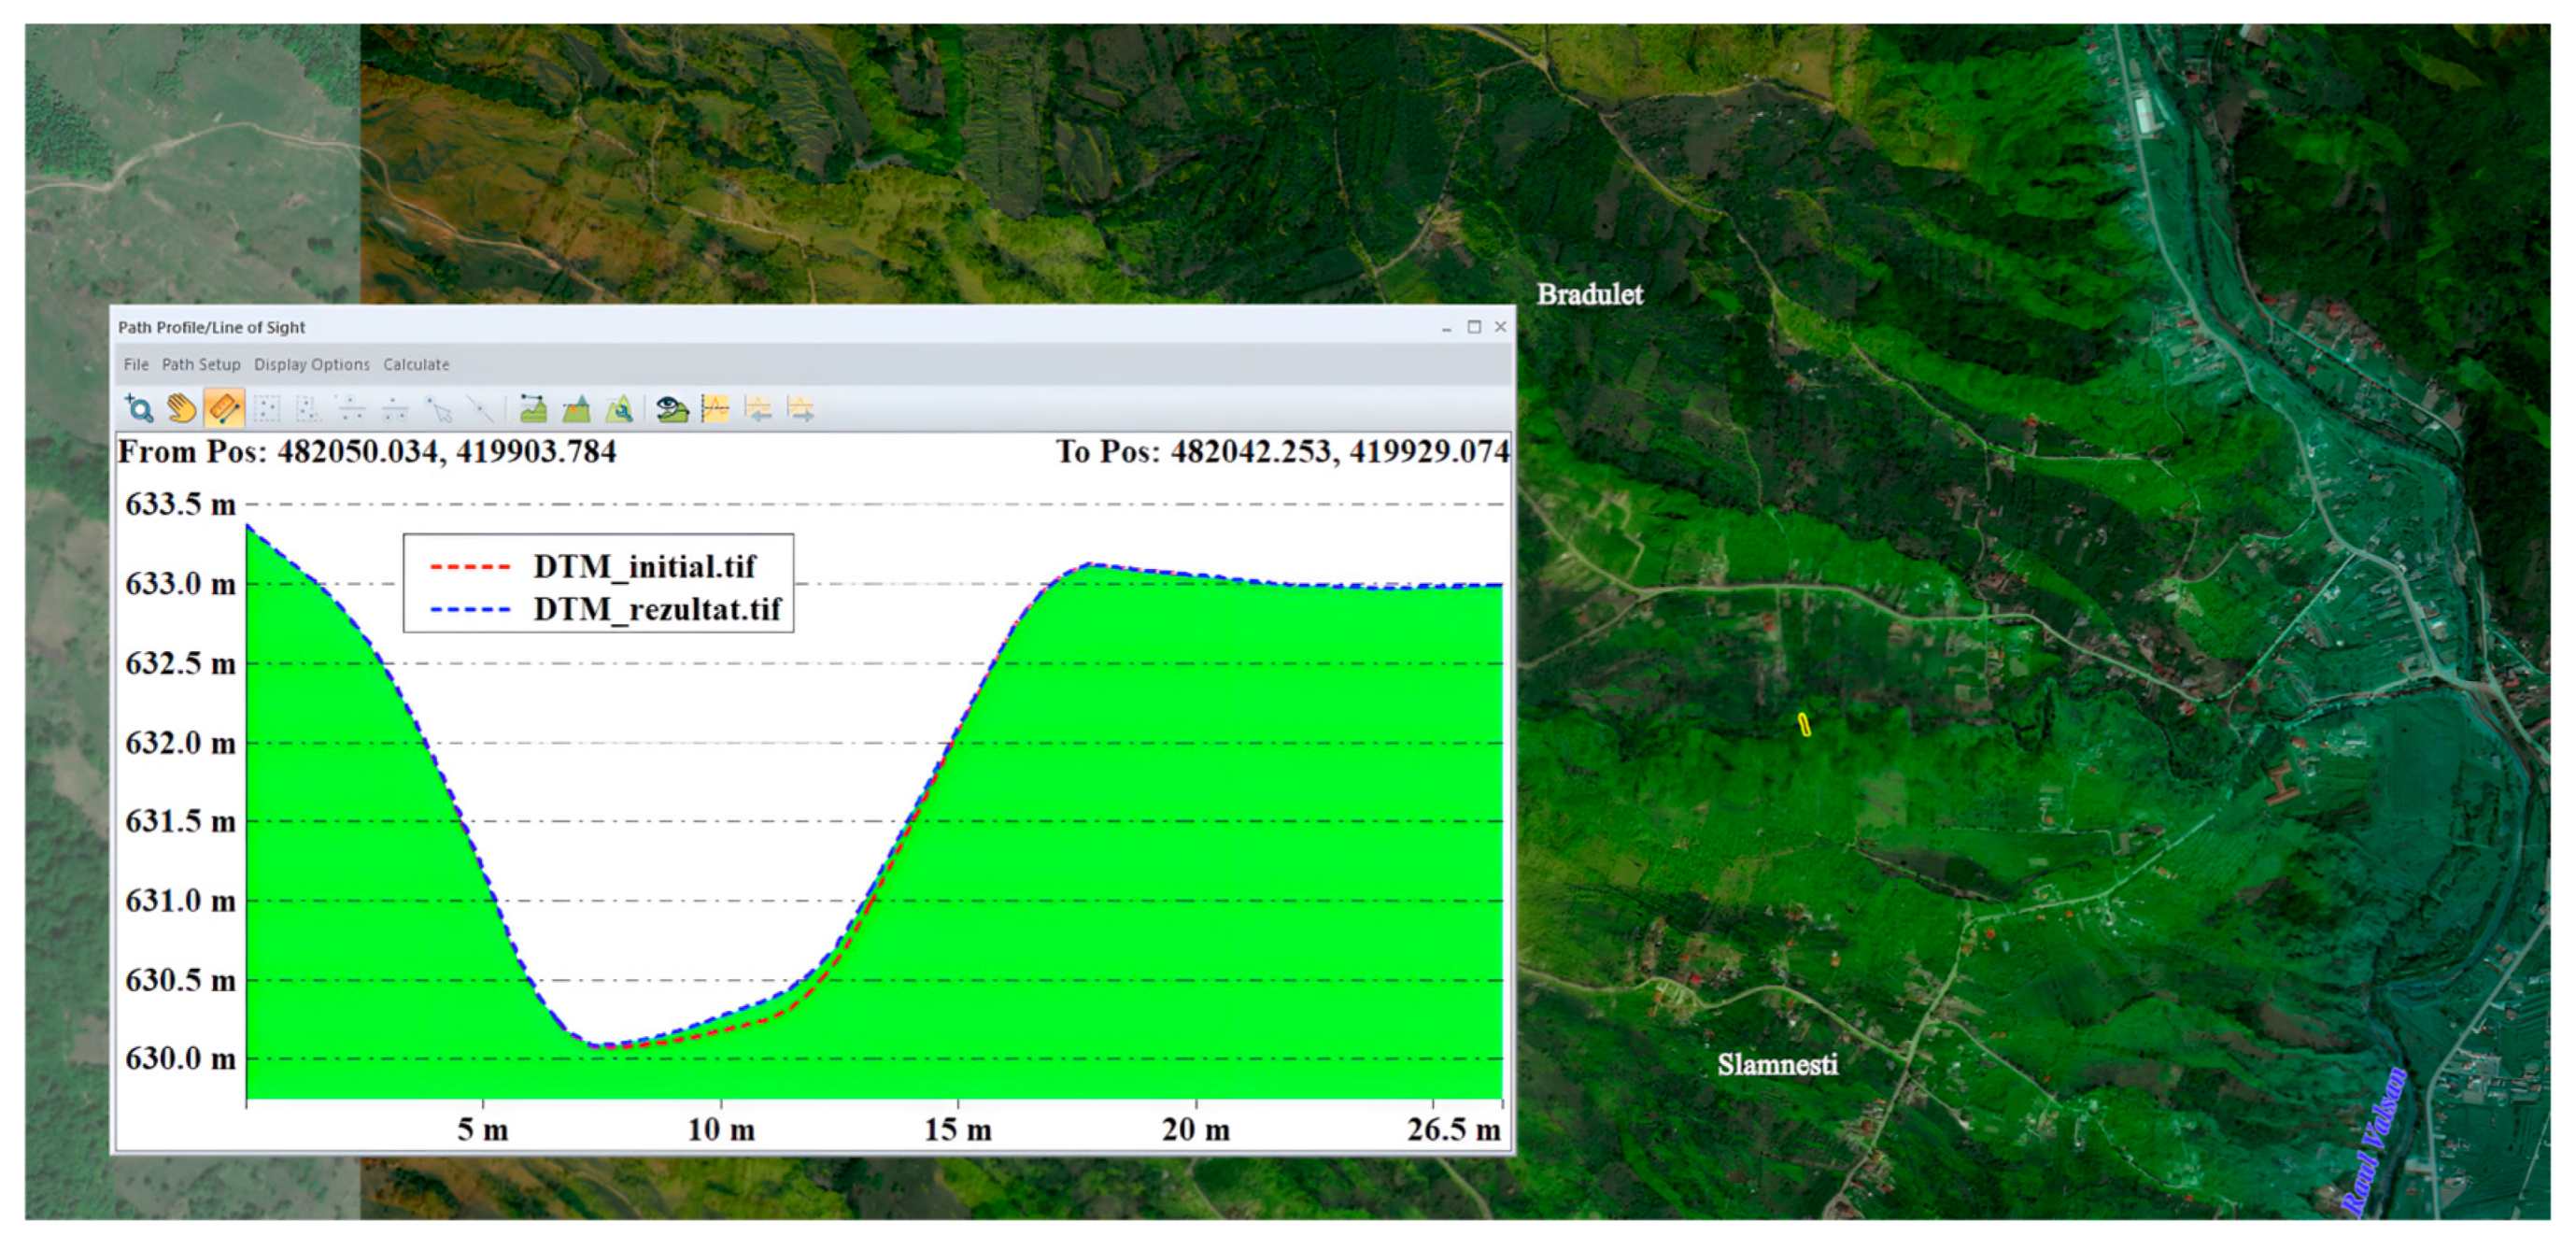
Task: Maximize the Path Profile window
Action: [x=1474, y=327]
